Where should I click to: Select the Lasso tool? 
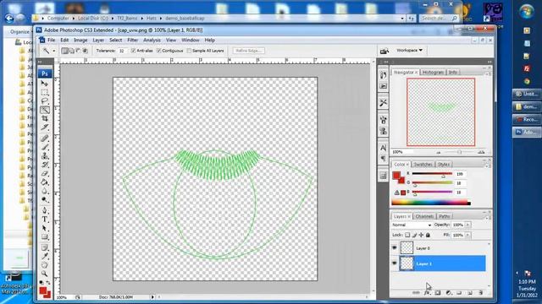[x=45, y=101]
